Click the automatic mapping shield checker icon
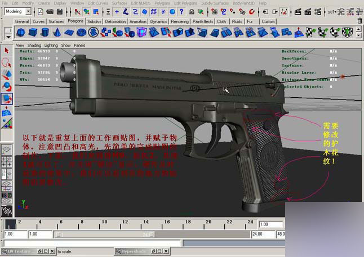The height and width of the screenshot is (257, 364). click(x=347, y=33)
